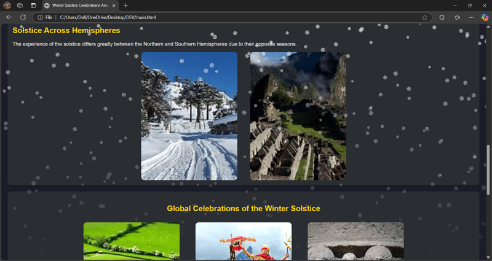Open the tab actions menu icon
Viewport: 492px width, 261px height.
pos(33,6)
